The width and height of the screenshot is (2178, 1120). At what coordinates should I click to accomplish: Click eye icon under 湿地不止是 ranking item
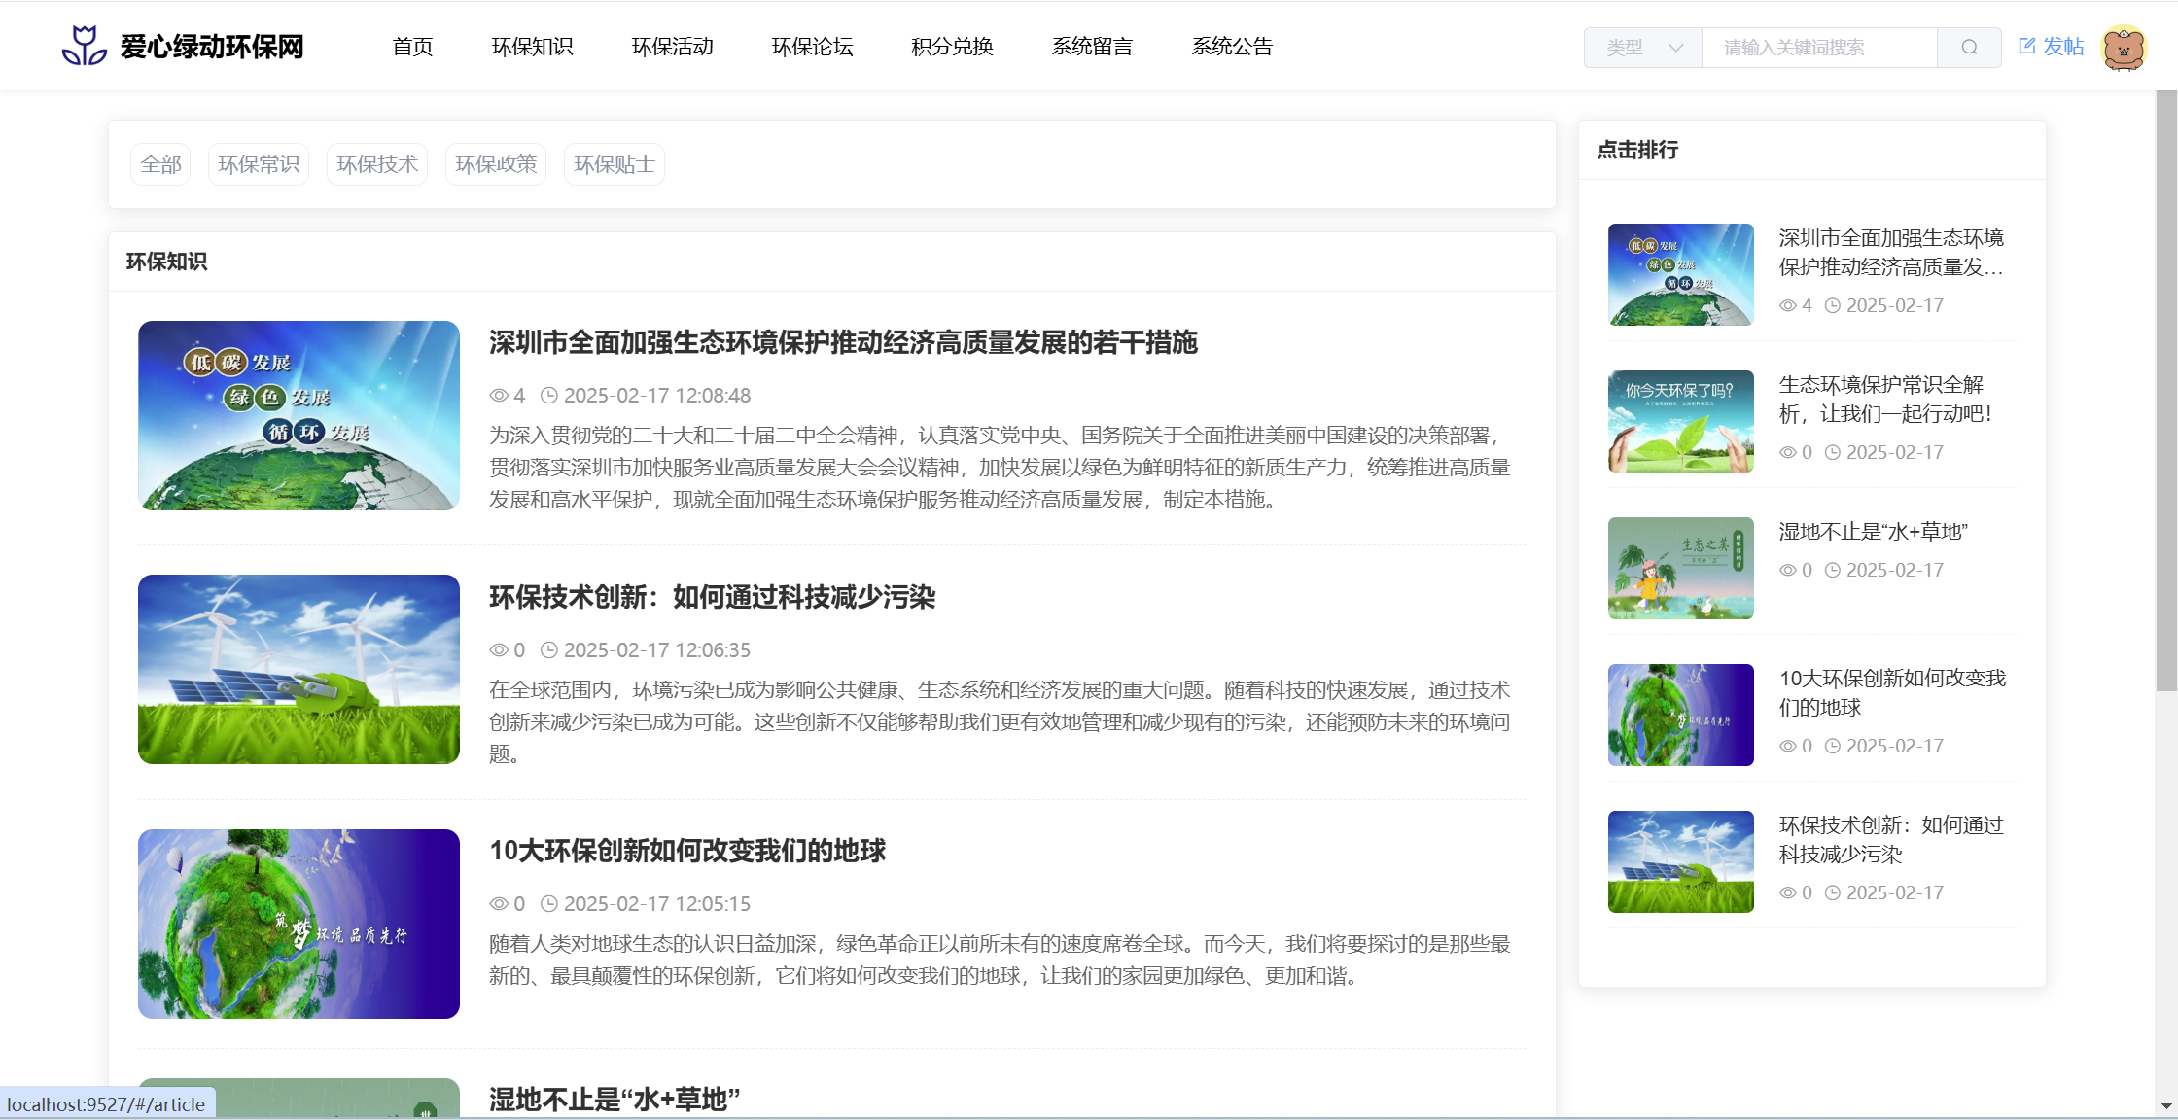pos(1788,571)
